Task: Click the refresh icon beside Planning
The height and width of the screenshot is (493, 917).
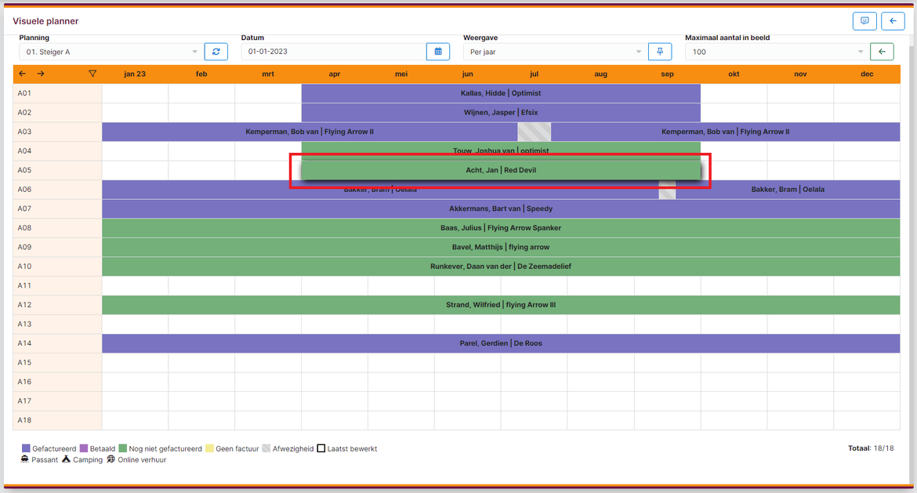Action: pyautogui.click(x=216, y=52)
